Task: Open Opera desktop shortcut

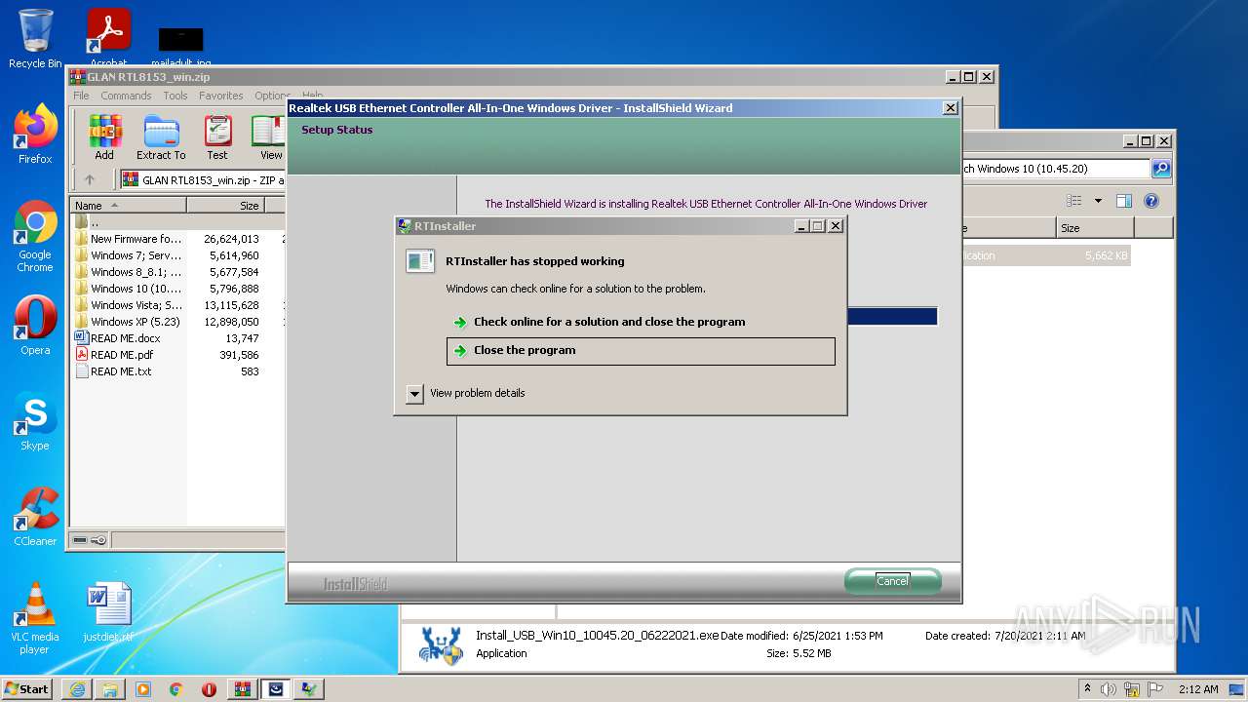Action: [35, 326]
